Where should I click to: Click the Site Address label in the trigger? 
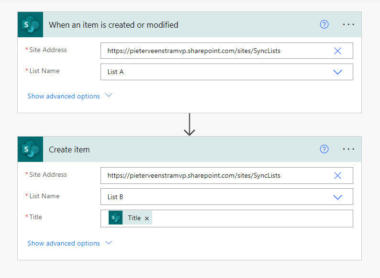point(48,50)
